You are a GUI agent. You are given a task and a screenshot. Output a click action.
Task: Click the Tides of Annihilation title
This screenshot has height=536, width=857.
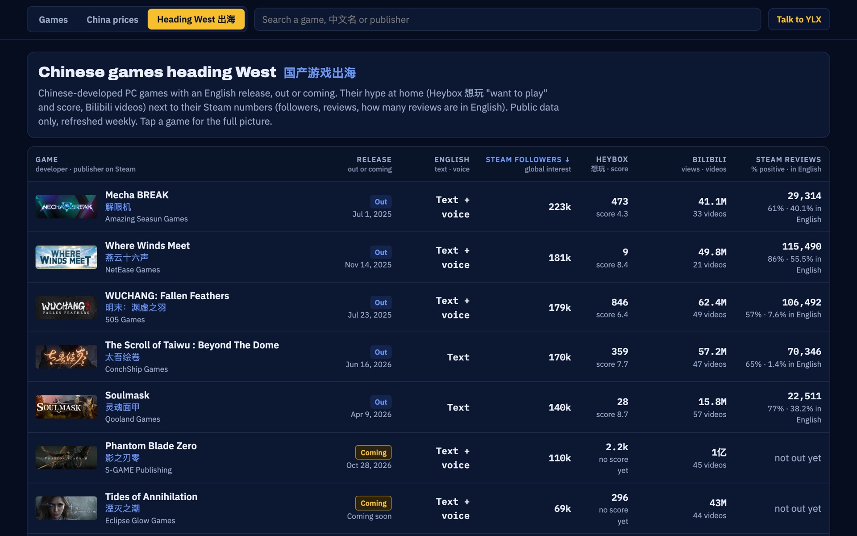[151, 497]
